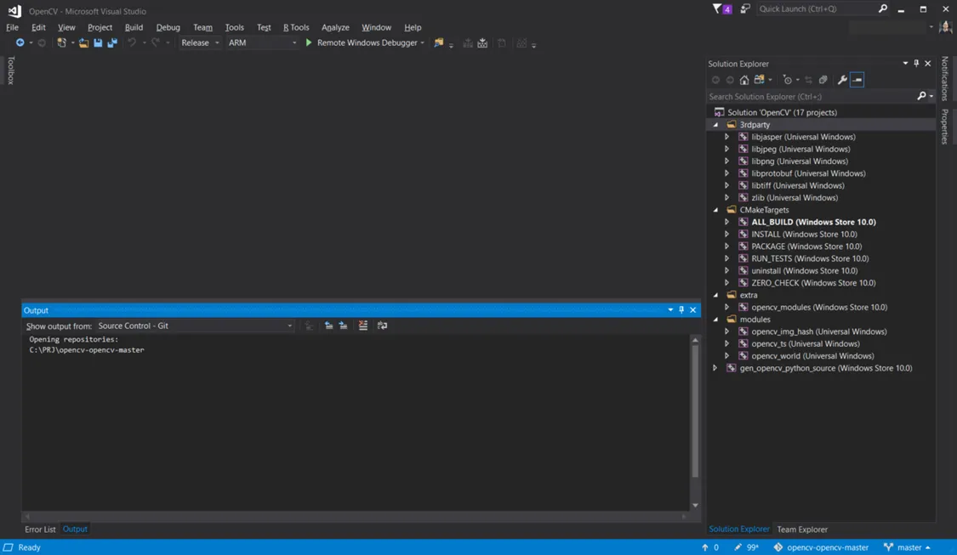This screenshot has height=555, width=957.
Task: Collapse the extra folder
Action: tap(716, 295)
